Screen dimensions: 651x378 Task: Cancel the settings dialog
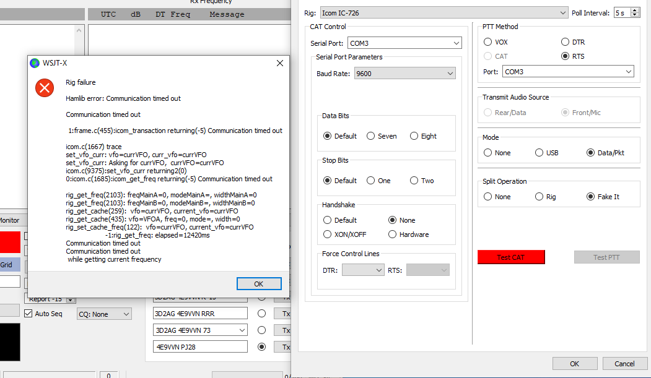click(624, 364)
